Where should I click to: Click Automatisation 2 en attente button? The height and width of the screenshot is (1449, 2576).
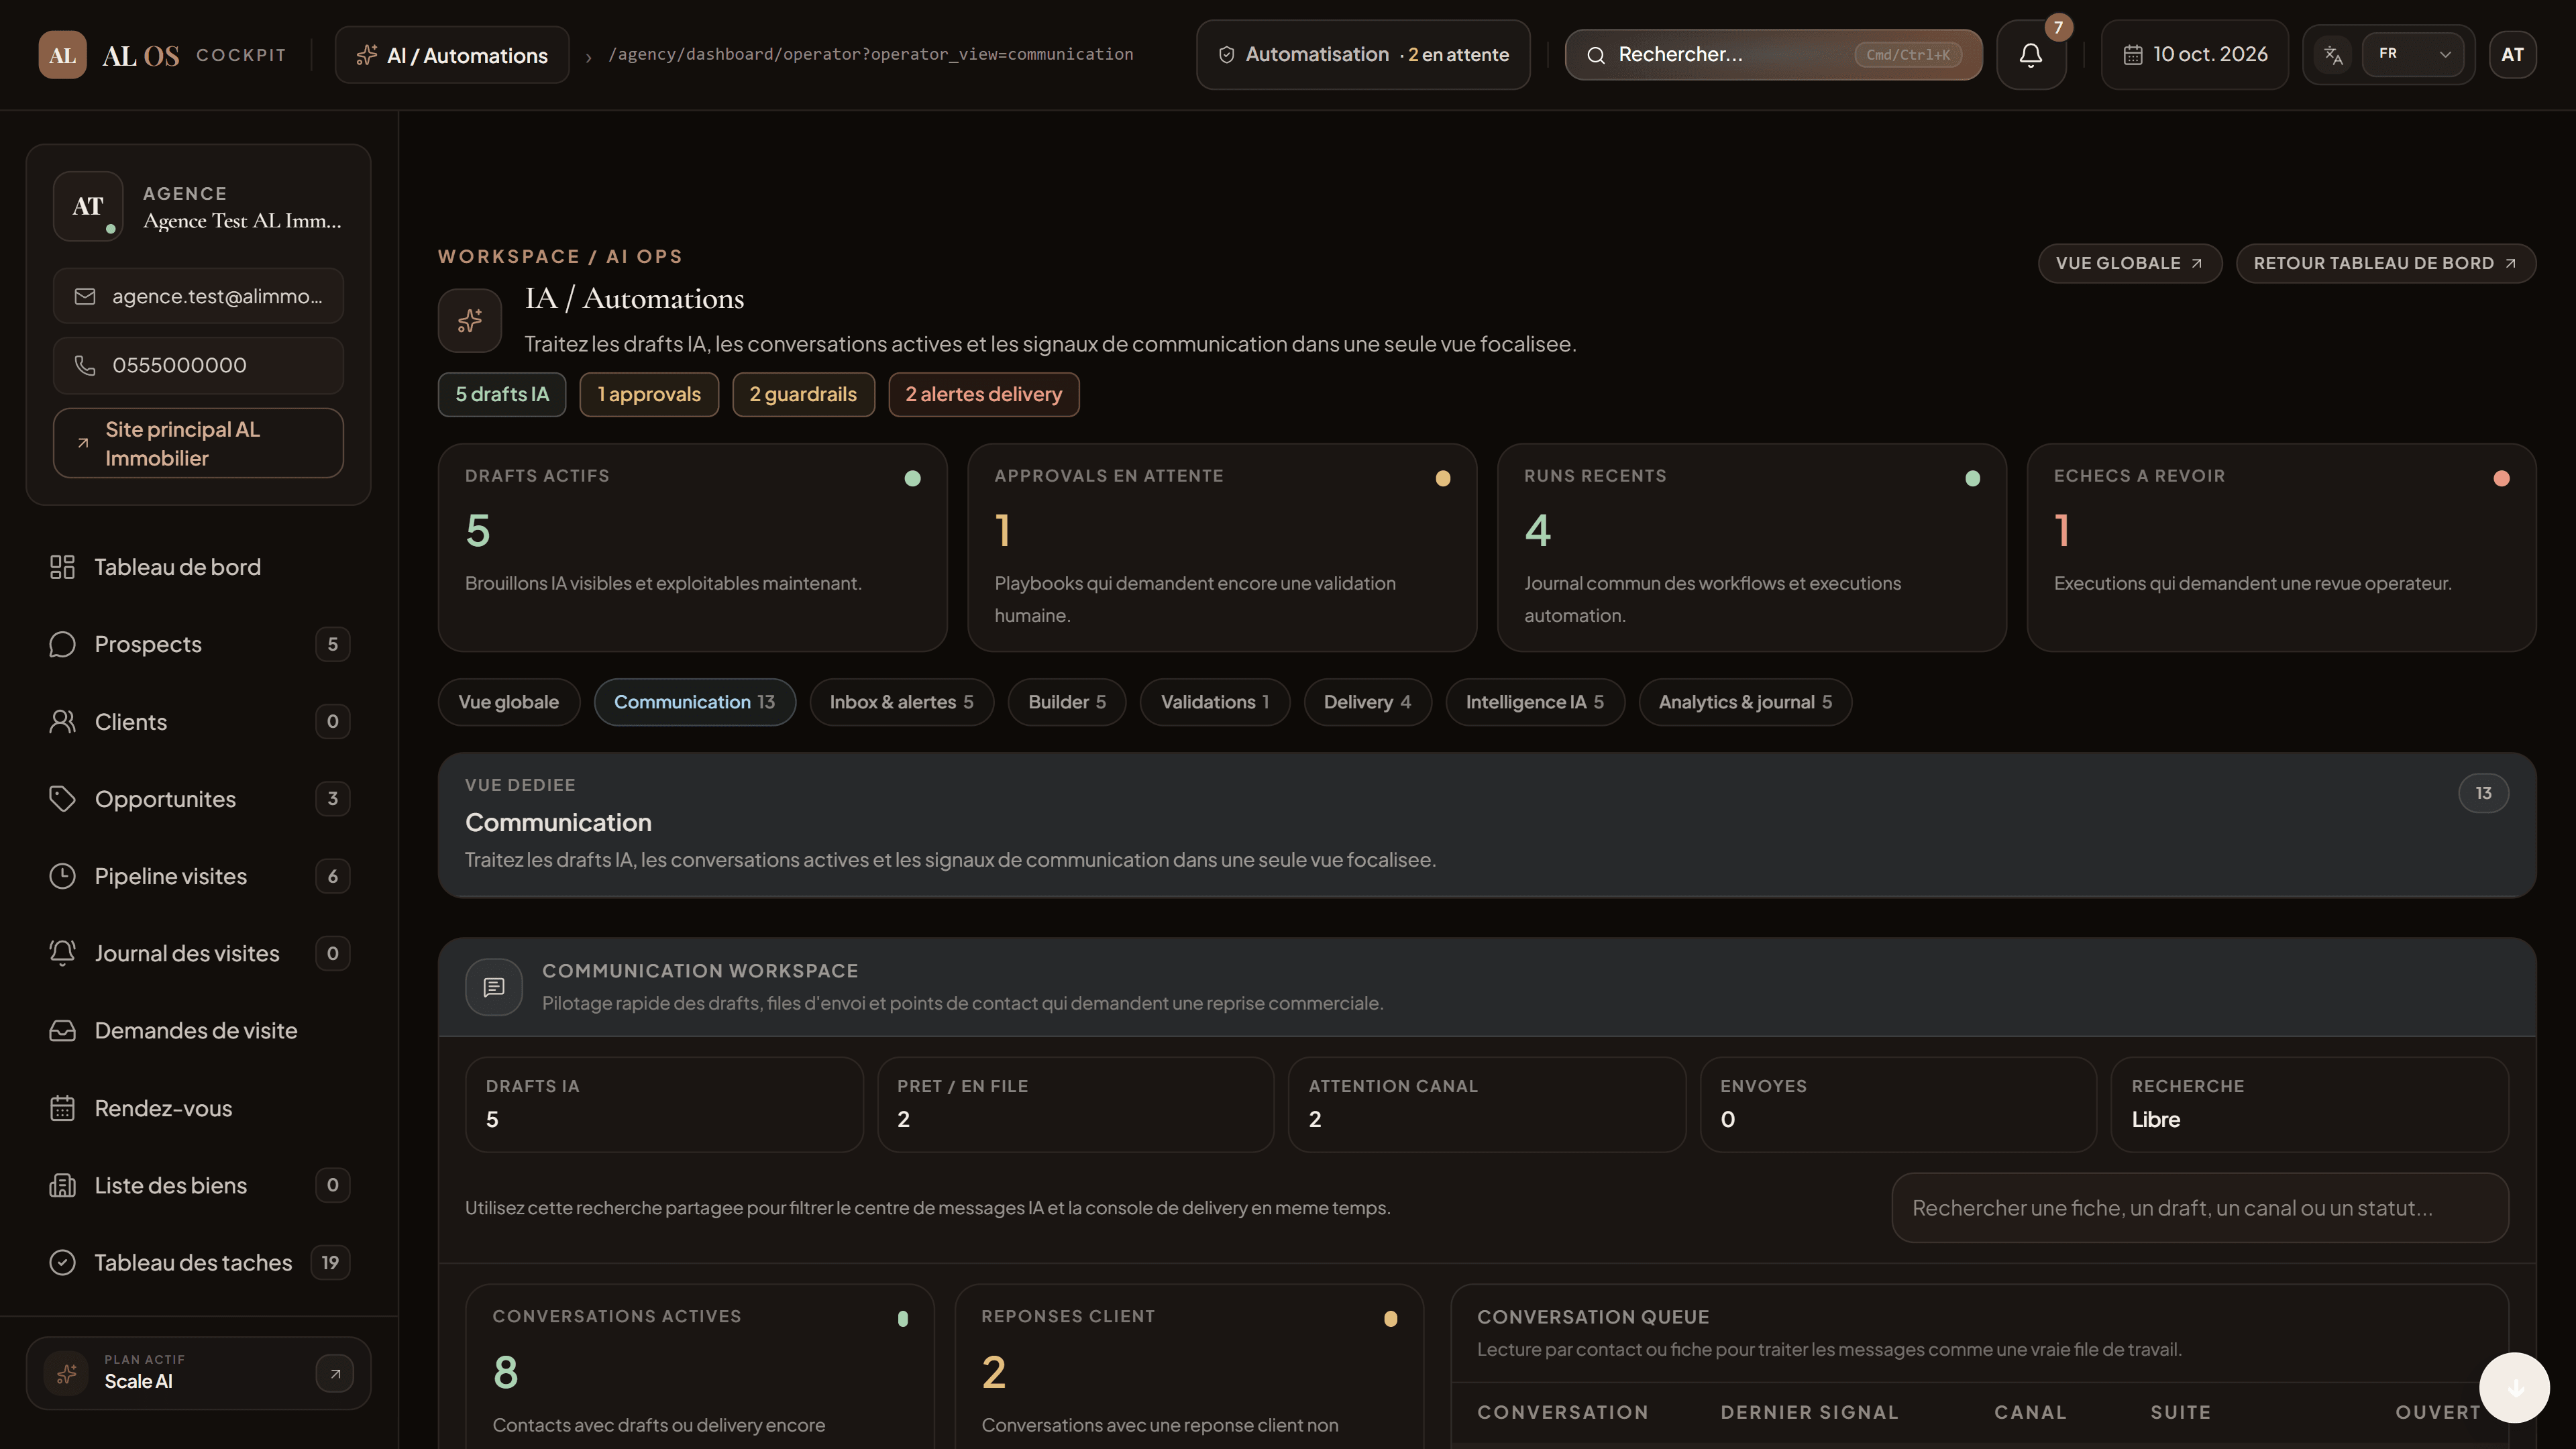[1363, 55]
